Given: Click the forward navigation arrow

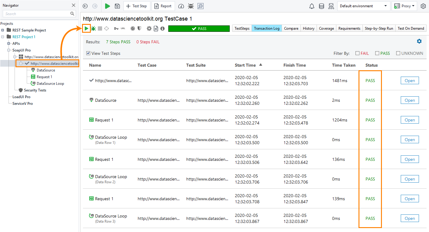Looking at the screenshot, I should point(94,6).
